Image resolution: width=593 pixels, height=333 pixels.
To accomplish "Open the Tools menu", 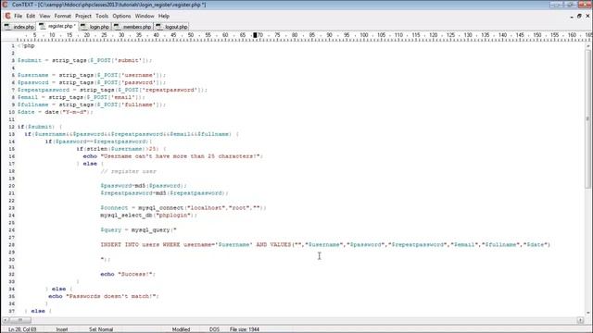I will [x=102, y=17].
